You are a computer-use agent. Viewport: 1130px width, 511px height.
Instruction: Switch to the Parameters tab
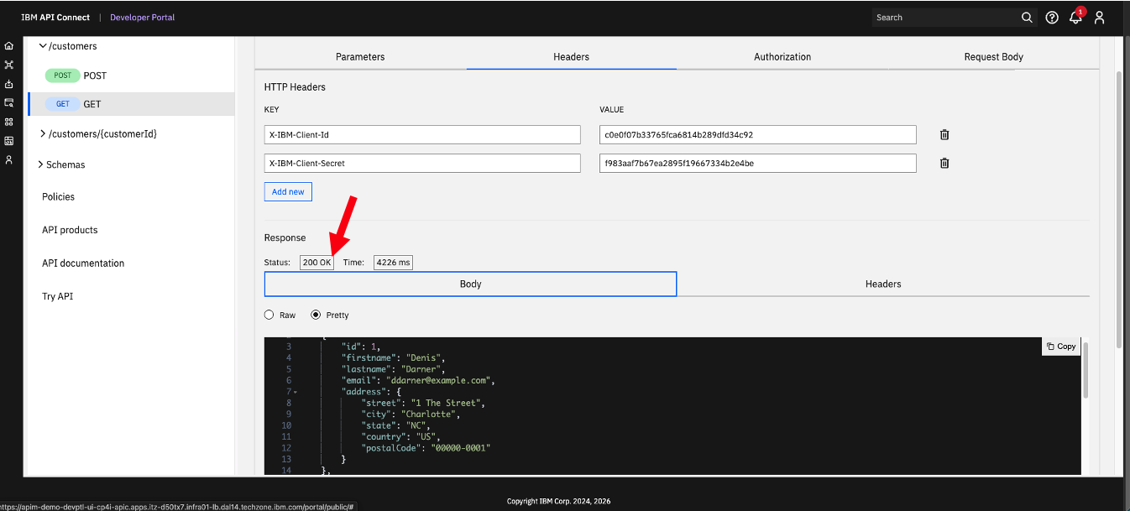360,56
